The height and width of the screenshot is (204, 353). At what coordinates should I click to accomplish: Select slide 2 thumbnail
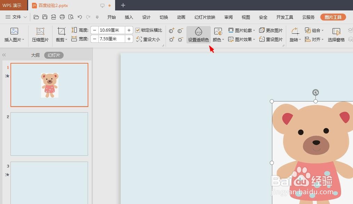(49, 134)
